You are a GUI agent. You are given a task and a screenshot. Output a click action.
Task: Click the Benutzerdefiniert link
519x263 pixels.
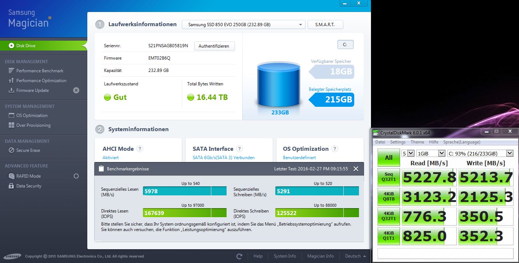coord(299,158)
